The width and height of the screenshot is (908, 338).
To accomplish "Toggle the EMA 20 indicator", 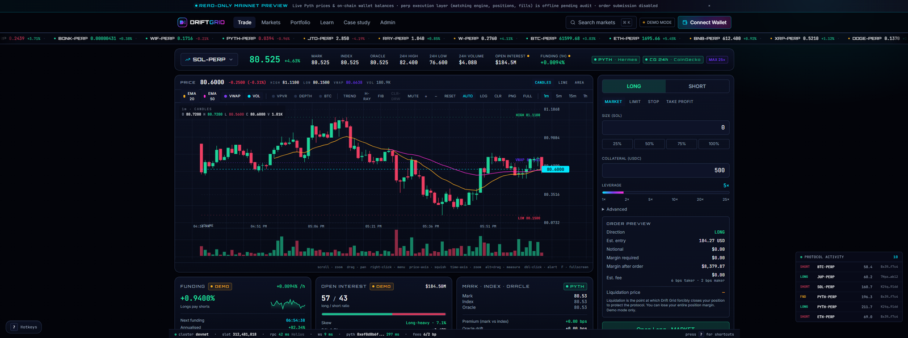I will (190, 96).
